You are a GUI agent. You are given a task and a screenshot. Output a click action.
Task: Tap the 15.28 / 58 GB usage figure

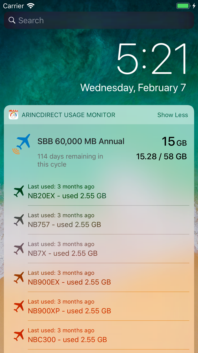[162, 156]
